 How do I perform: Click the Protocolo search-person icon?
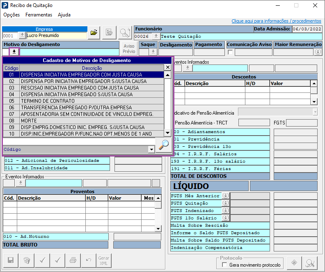[310, 263]
